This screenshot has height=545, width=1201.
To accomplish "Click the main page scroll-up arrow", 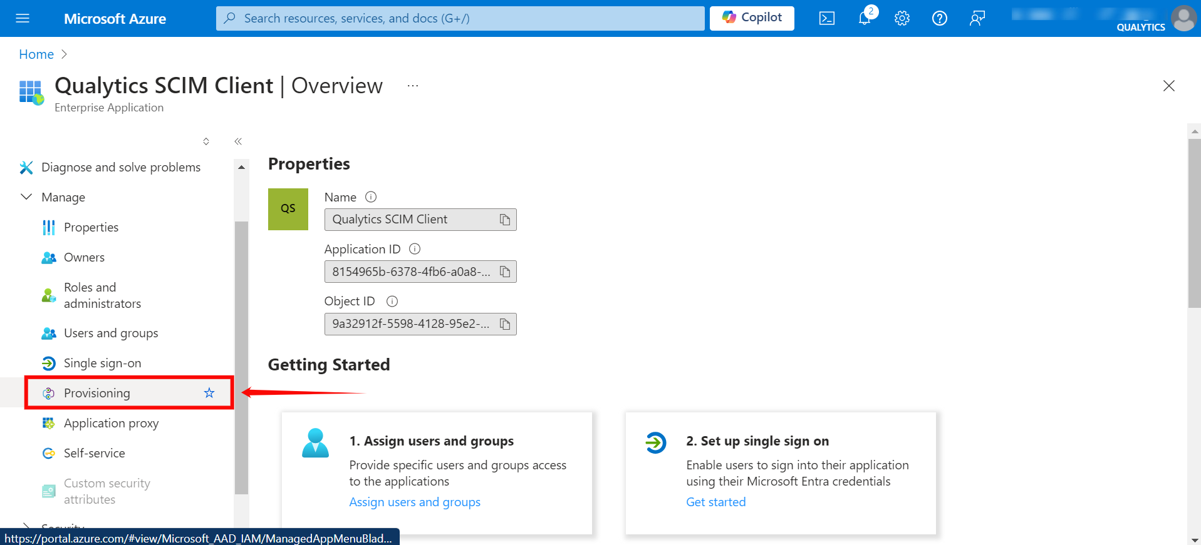I will click(1195, 131).
